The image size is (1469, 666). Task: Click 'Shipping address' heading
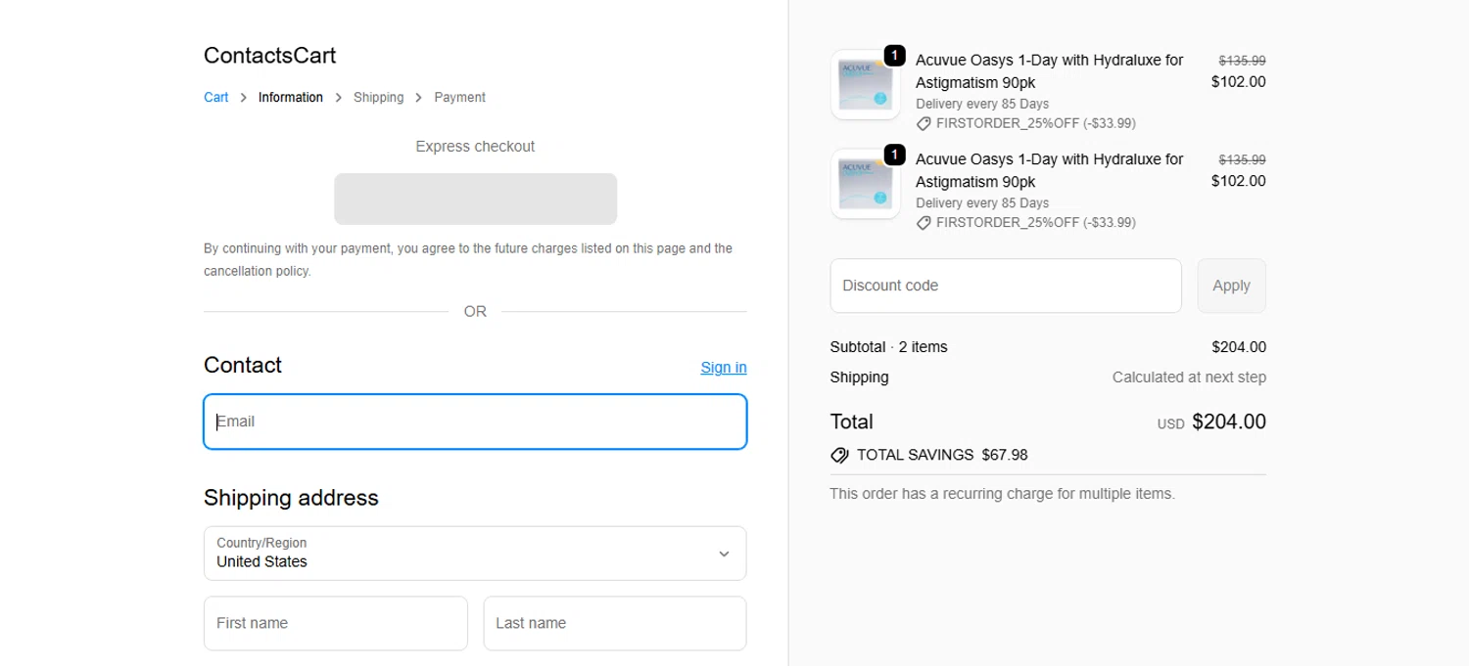point(291,498)
